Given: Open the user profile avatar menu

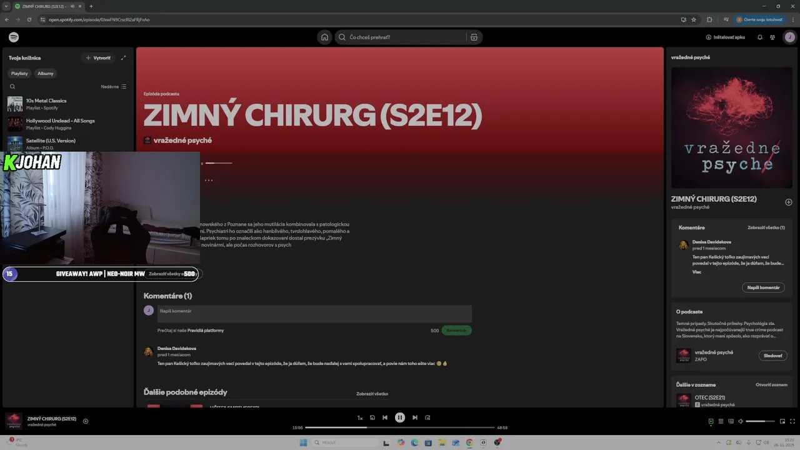Looking at the screenshot, I should pyautogui.click(x=790, y=37).
